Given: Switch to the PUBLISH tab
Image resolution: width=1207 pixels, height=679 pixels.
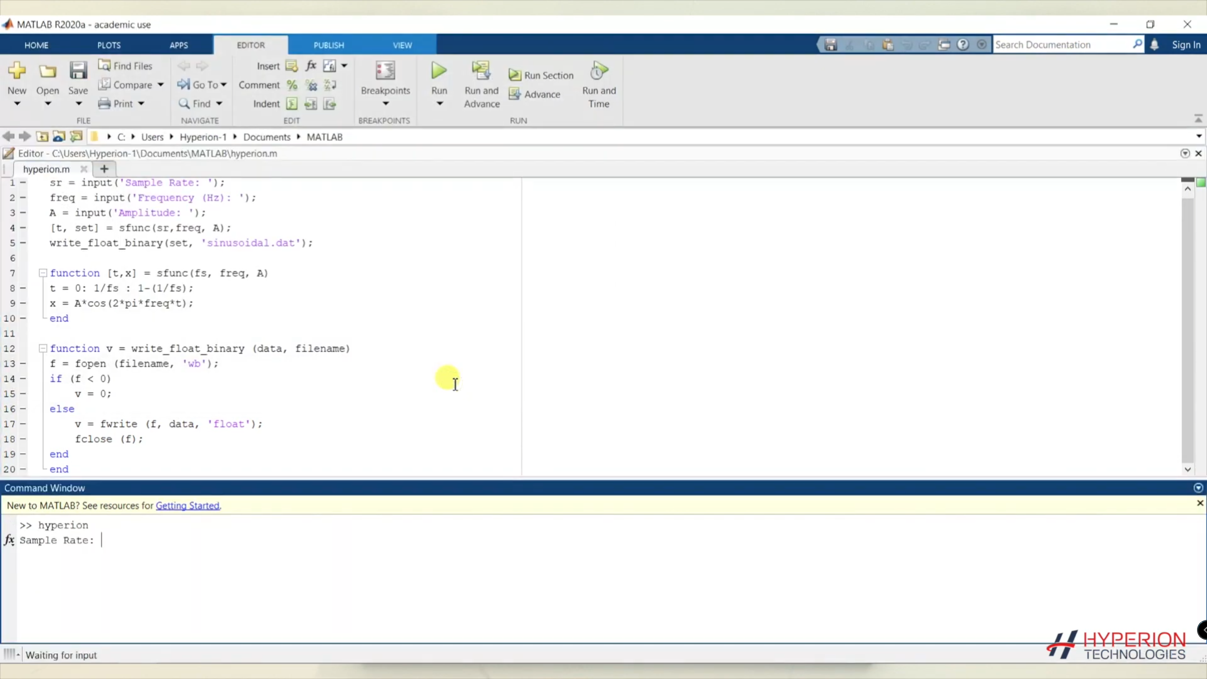Looking at the screenshot, I should [x=329, y=45].
